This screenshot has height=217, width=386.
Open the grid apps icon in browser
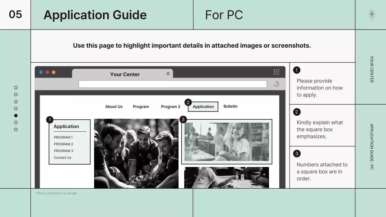pyautogui.click(x=276, y=72)
